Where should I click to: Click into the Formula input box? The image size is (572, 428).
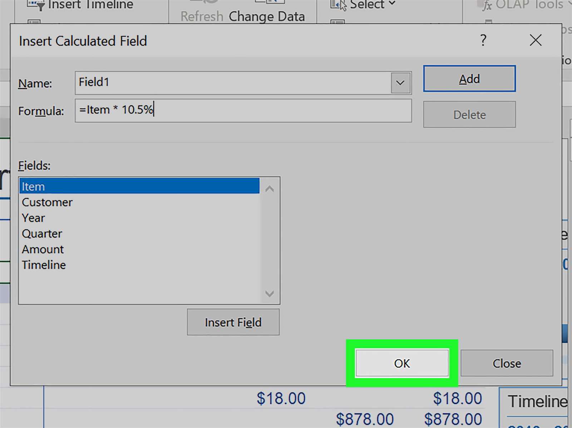243,110
